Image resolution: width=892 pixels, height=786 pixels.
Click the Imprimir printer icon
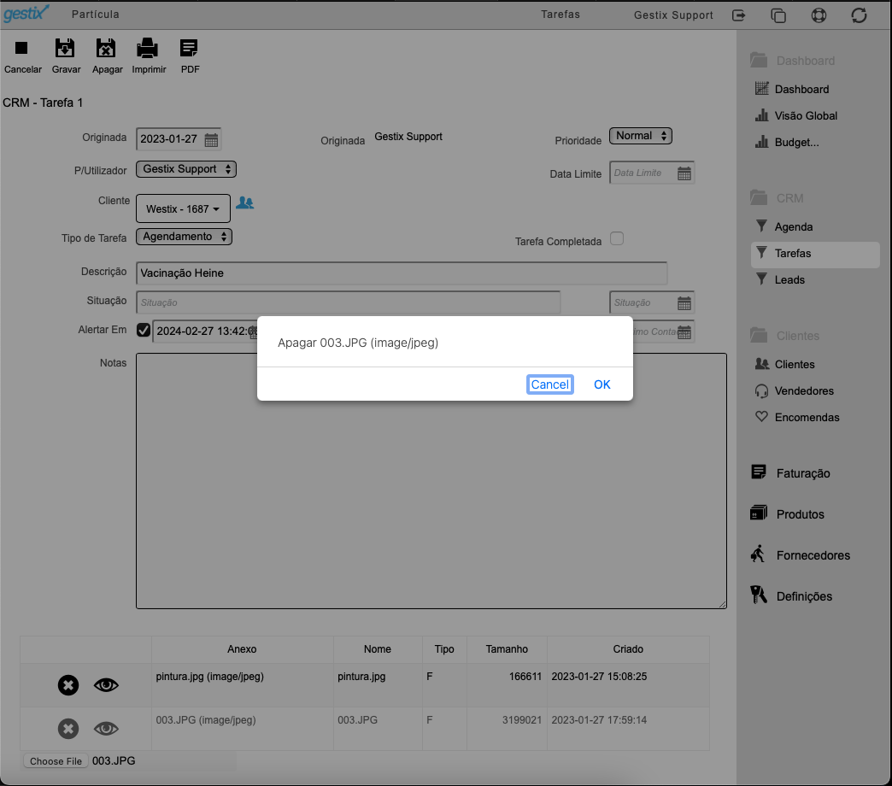click(147, 49)
